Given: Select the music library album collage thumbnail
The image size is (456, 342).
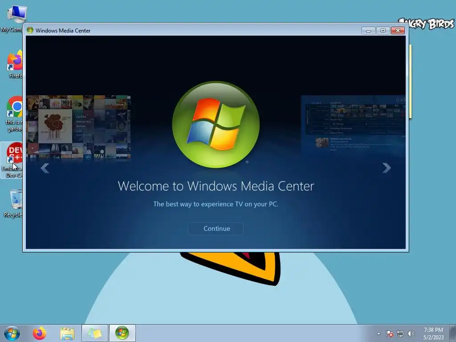Looking at the screenshot, I should pyautogui.click(x=78, y=127).
